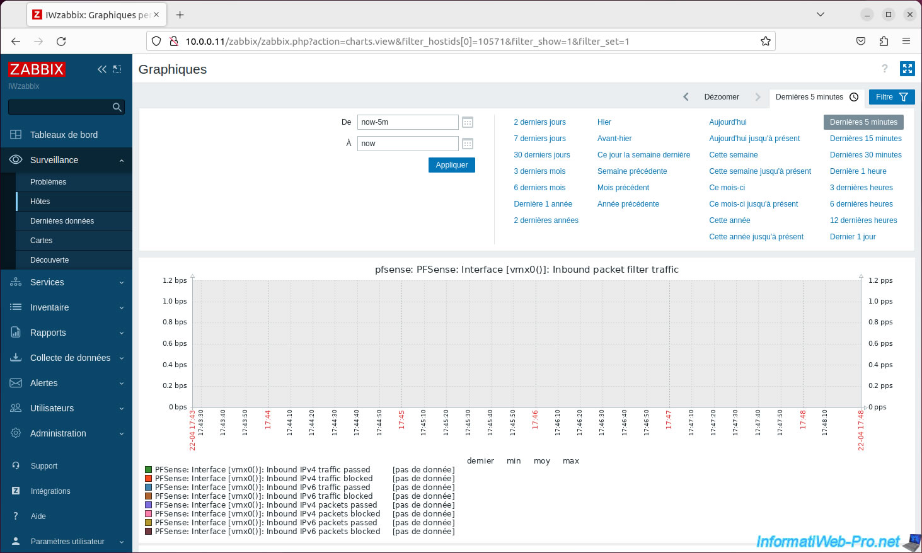Expand the Collecte de données menu
Viewport: 922px width, 553px height.
[67, 358]
